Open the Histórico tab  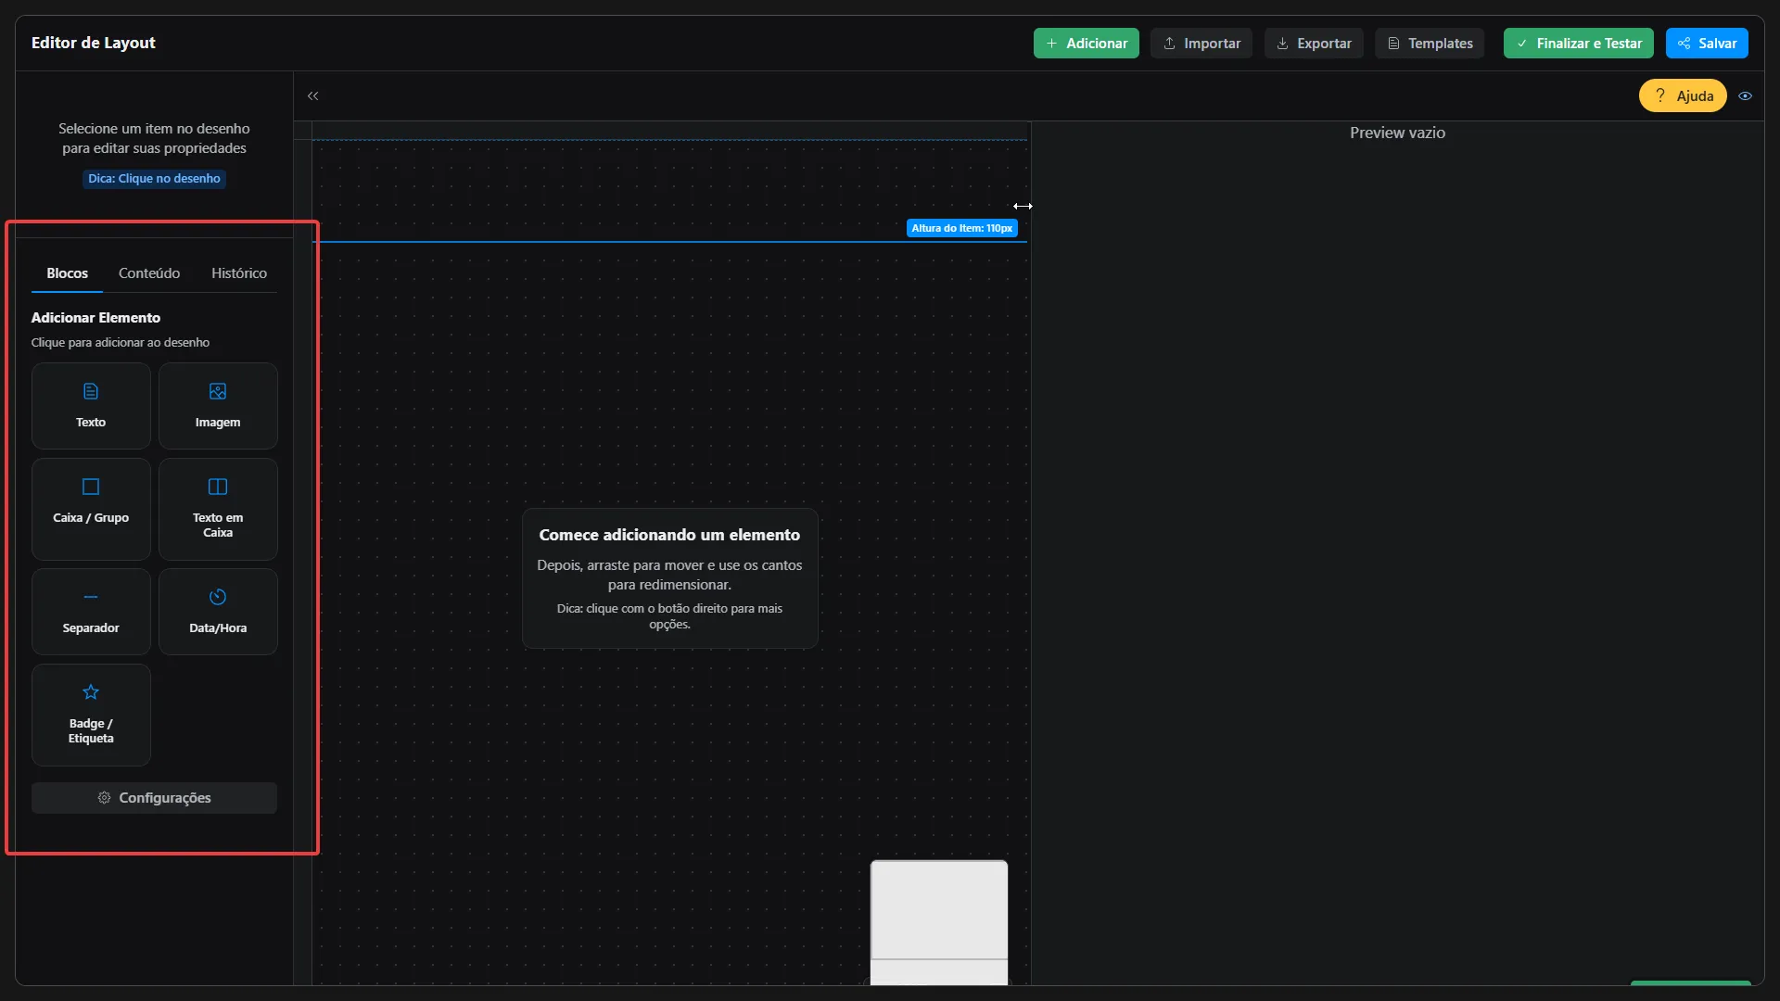[238, 273]
